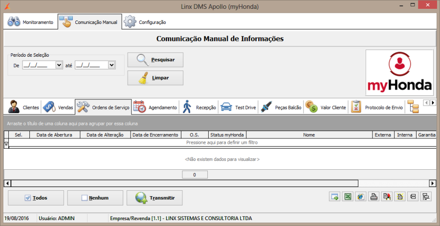The height and width of the screenshot is (226, 440).
Task: Click the Ordens de Serviço wrench icon
Action: point(83,107)
